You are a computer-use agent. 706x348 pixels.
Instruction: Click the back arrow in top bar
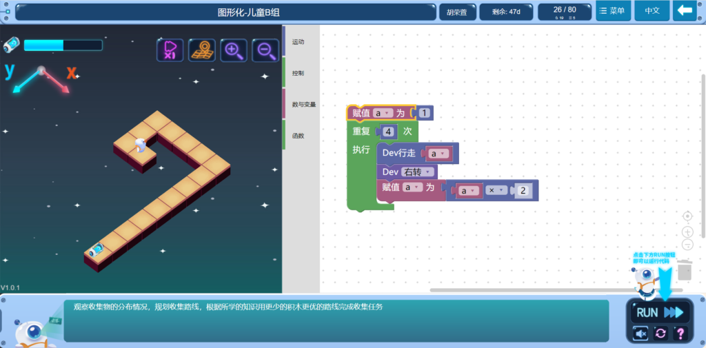[x=685, y=11]
